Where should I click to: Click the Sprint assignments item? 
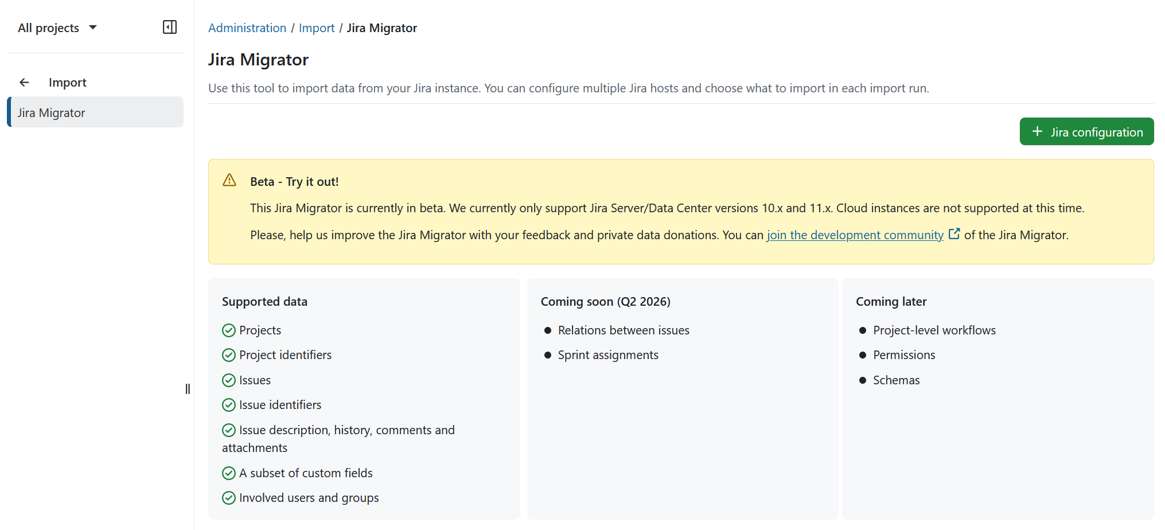click(x=608, y=355)
